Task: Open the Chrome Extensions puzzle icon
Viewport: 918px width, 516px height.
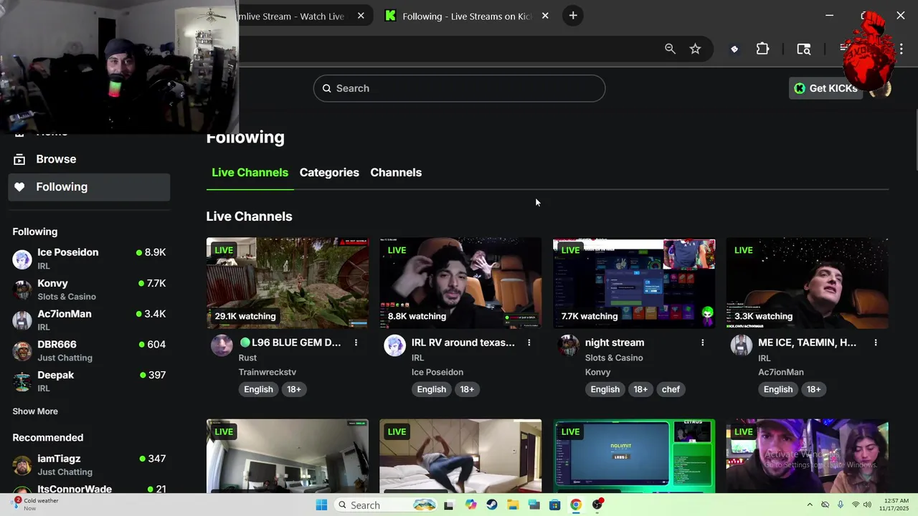Action: pyautogui.click(x=762, y=49)
